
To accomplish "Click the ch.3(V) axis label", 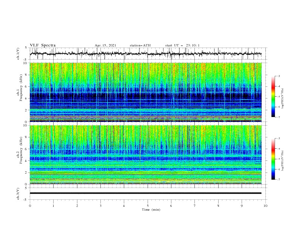I will (18, 194).
